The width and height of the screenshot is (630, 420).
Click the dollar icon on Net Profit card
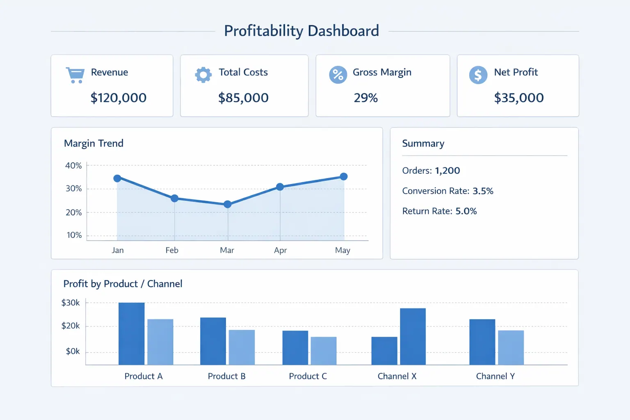(x=477, y=75)
